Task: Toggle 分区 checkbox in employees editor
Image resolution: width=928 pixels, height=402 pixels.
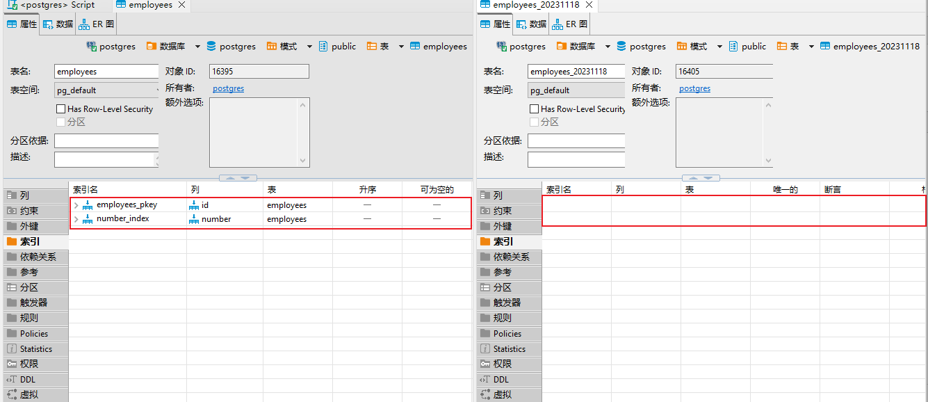Action: pos(61,122)
